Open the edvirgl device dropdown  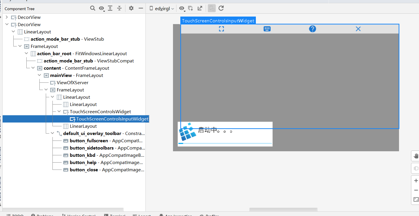(x=162, y=9)
